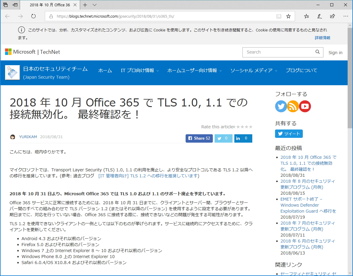This screenshot has height=276, width=353.
Task: Open new tab with plus icon
Action: (85, 5)
